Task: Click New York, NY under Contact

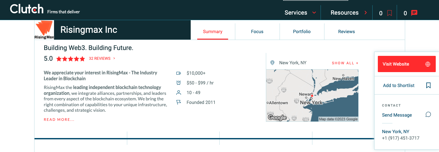Action: [395, 132]
